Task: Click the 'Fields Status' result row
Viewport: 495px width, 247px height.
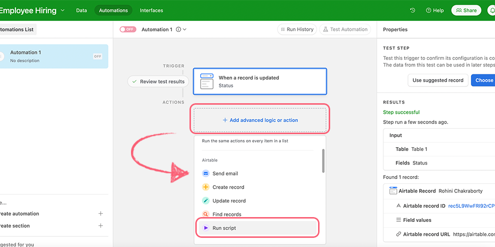Action: [439, 163]
